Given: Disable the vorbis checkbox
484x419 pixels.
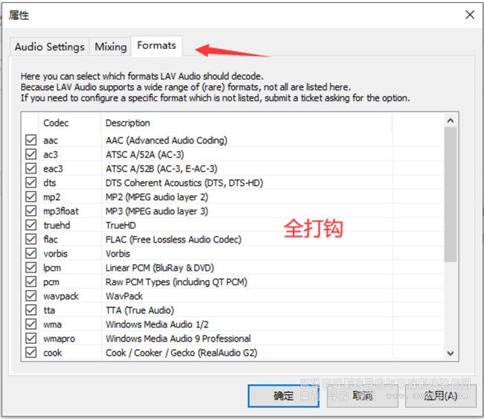Looking at the screenshot, I should (31, 254).
